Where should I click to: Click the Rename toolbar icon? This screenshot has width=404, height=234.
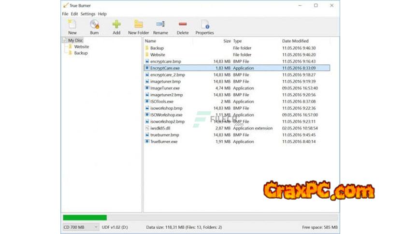(160, 24)
